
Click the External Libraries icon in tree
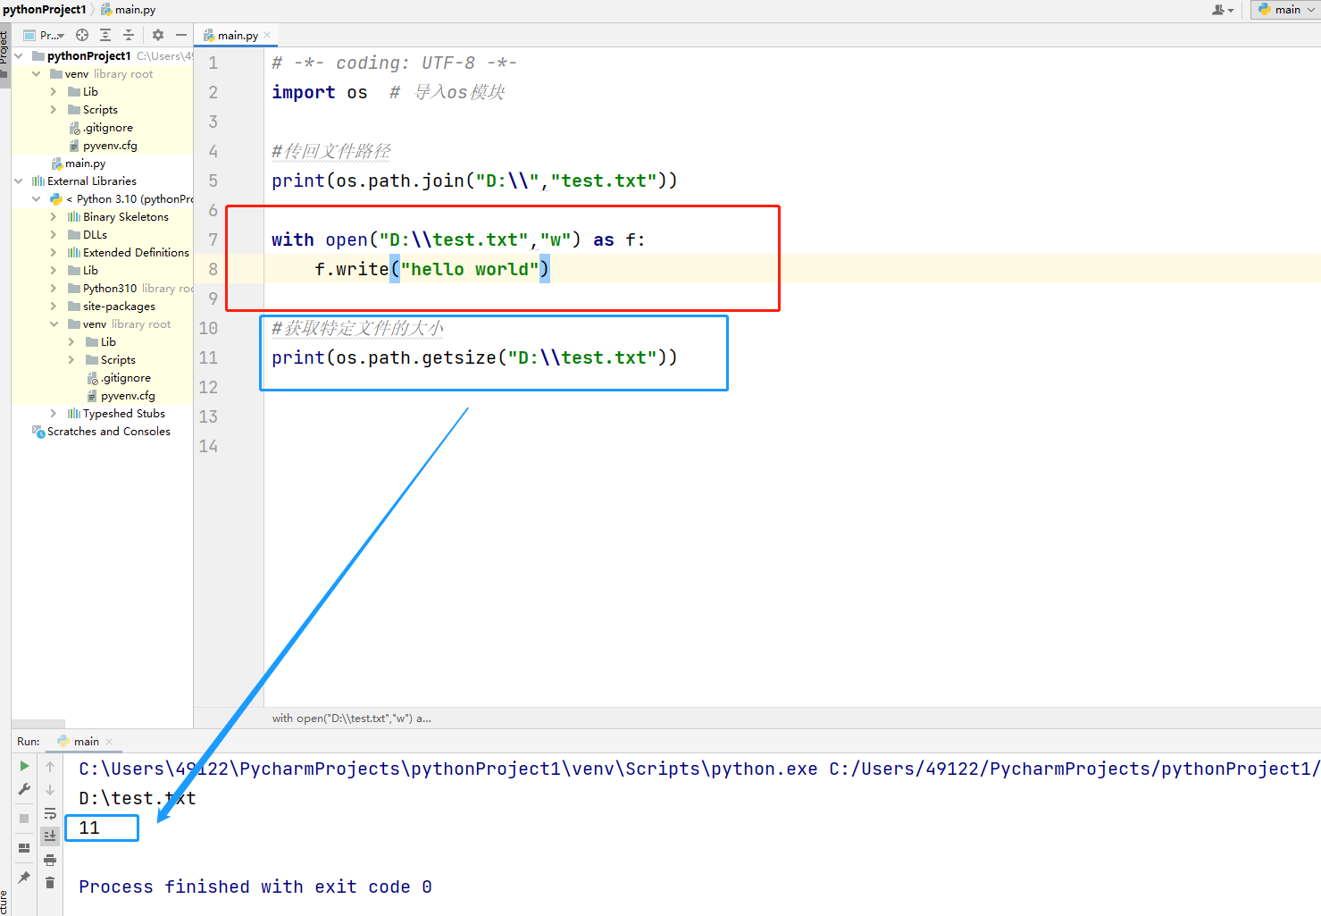(x=38, y=181)
